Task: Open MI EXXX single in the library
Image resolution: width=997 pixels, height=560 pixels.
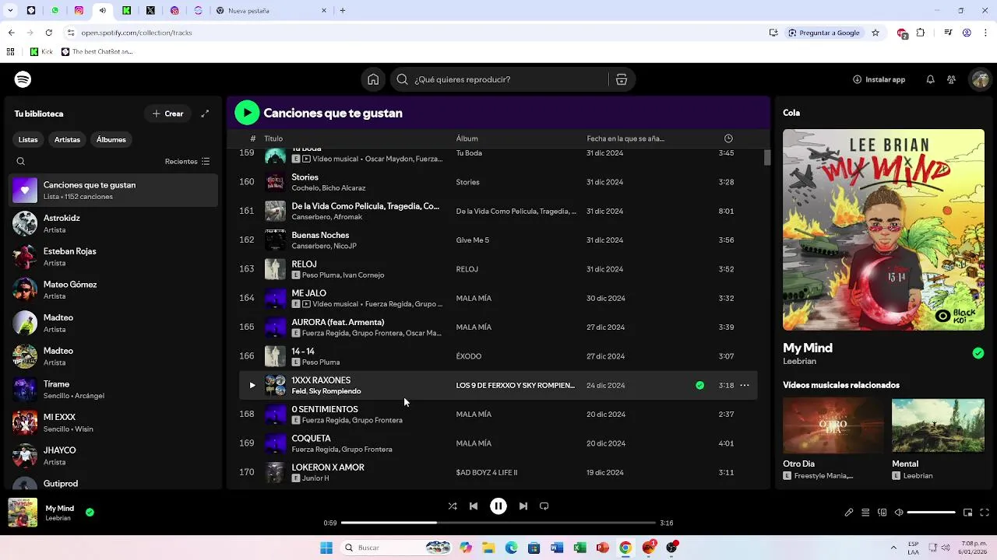Action: tap(114, 423)
